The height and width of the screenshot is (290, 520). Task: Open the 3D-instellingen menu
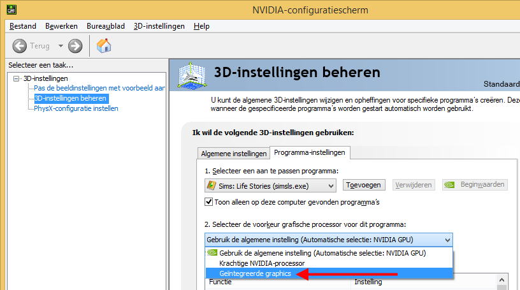[x=159, y=26]
